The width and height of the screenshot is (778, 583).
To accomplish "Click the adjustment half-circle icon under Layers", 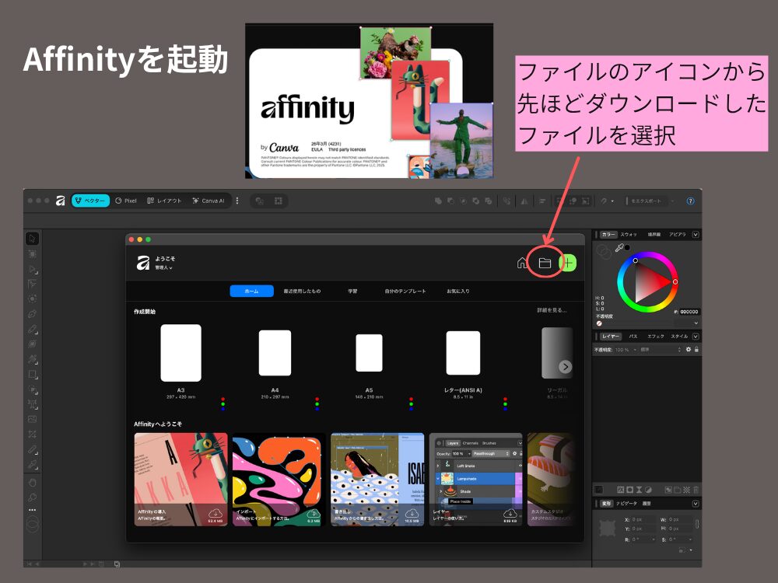I will click(x=648, y=490).
